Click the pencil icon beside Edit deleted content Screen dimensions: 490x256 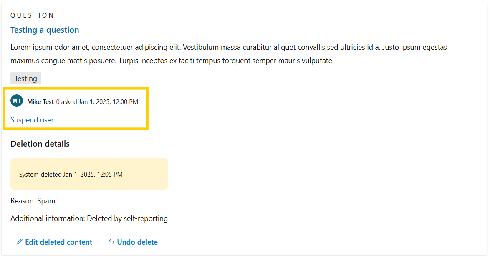[x=19, y=242]
